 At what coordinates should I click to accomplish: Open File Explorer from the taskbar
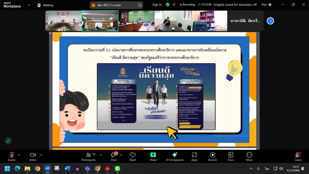(27, 169)
